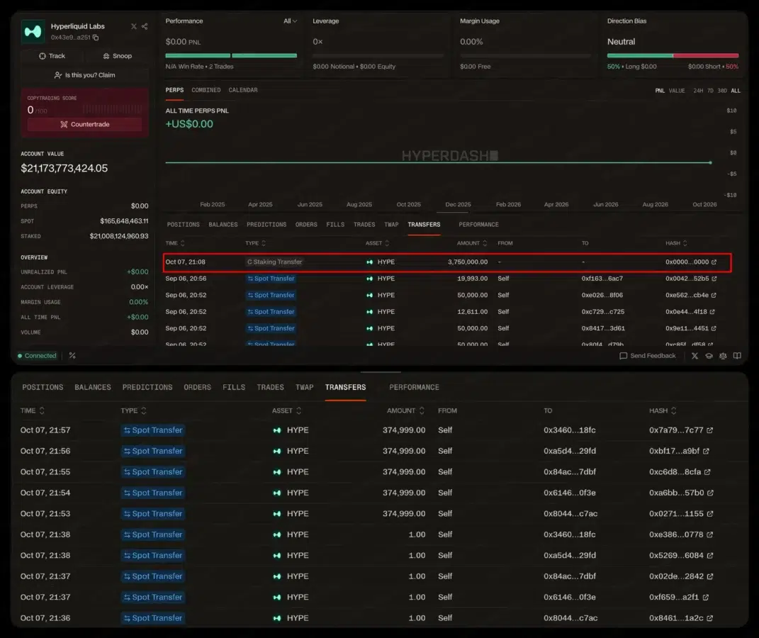Sort upper table by TIME
This screenshot has width=759, height=638.
pyautogui.click(x=175, y=243)
